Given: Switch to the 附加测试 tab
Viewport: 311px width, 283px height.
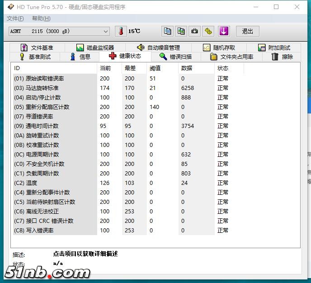Looking at the screenshot, I should (274, 47).
